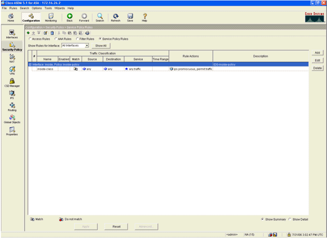Viewport: 327px width, 238px height.
Task: Click the print rules icon
Action: coord(88,33)
